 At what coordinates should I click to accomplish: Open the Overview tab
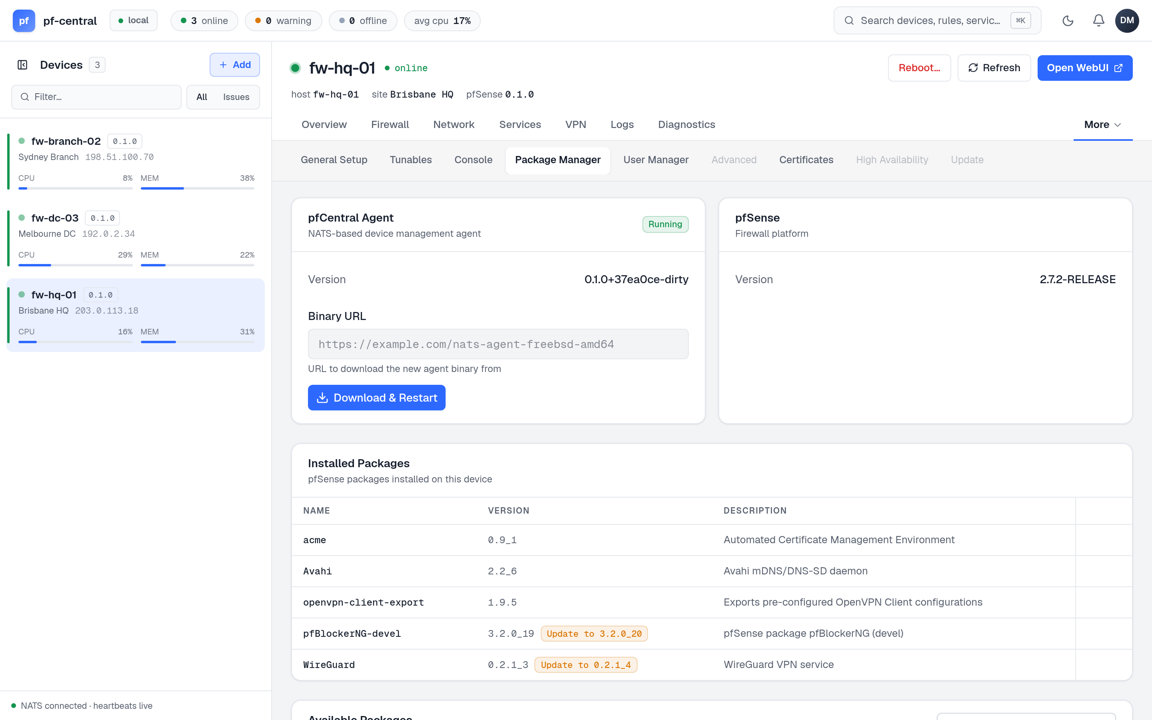[324, 124]
